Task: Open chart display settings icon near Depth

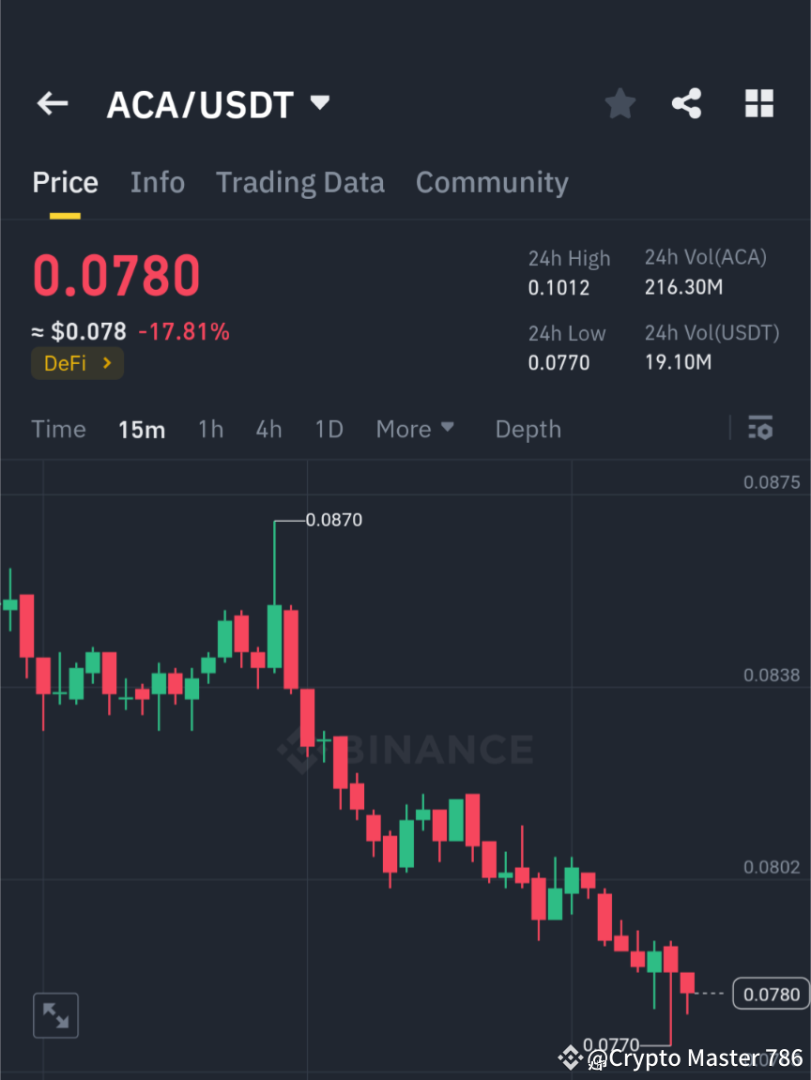Action: pyautogui.click(x=760, y=429)
